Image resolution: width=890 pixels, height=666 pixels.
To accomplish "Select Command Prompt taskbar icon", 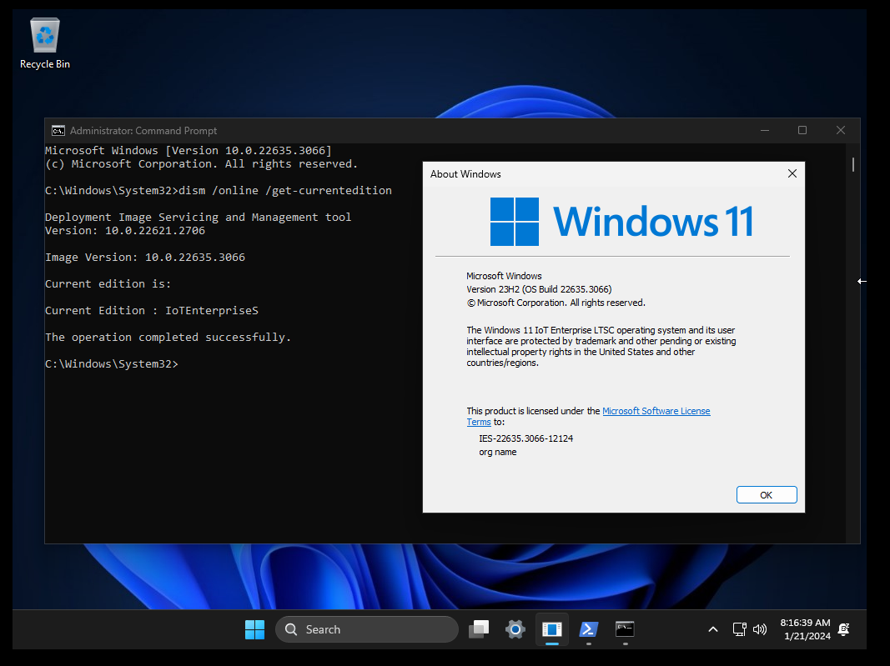I will pos(625,629).
